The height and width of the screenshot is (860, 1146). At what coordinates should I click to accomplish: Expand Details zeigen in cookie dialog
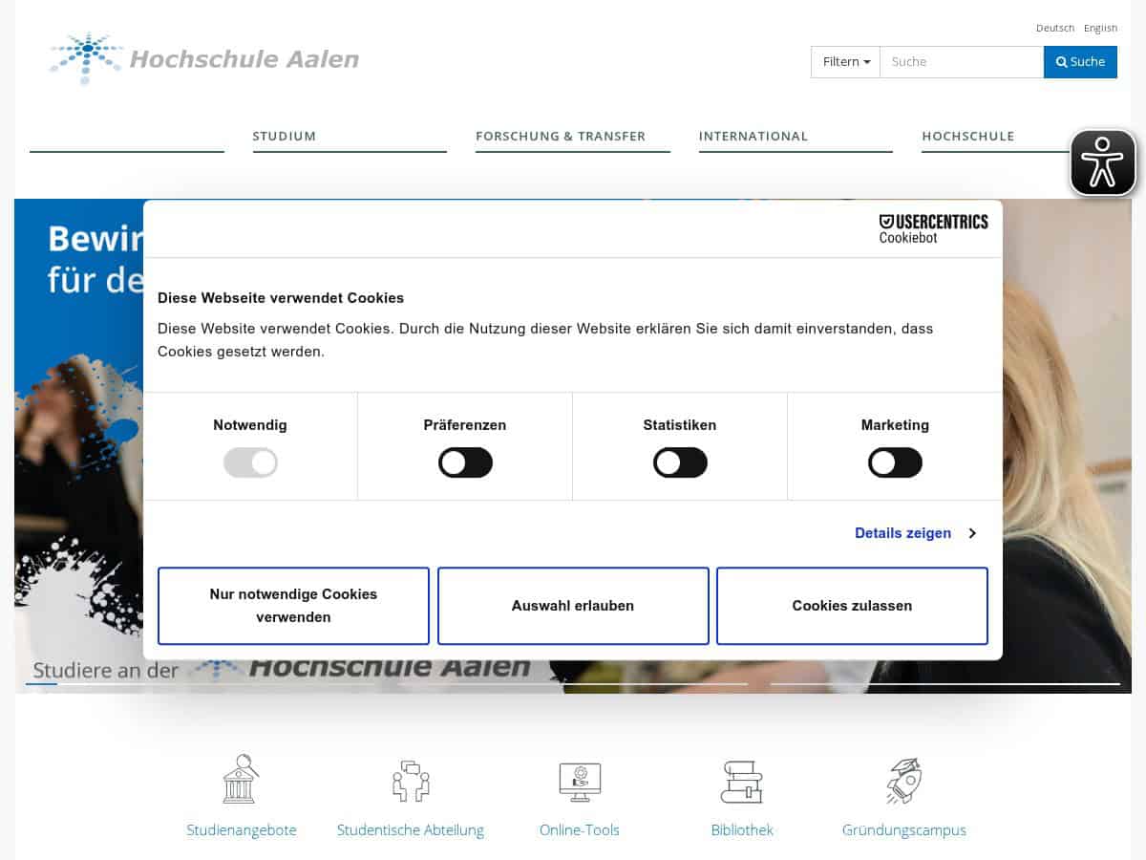(x=915, y=533)
